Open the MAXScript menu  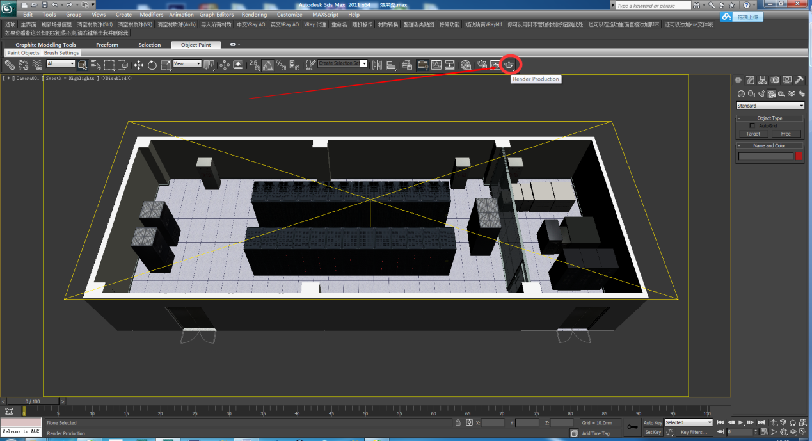click(326, 15)
